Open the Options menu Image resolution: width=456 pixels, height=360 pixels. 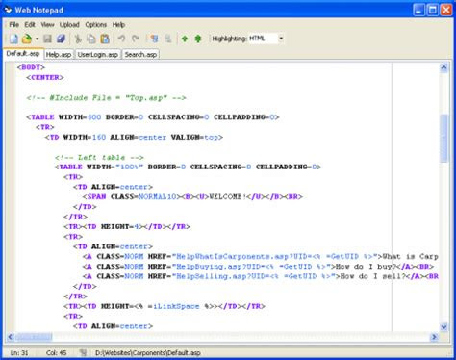click(x=95, y=25)
